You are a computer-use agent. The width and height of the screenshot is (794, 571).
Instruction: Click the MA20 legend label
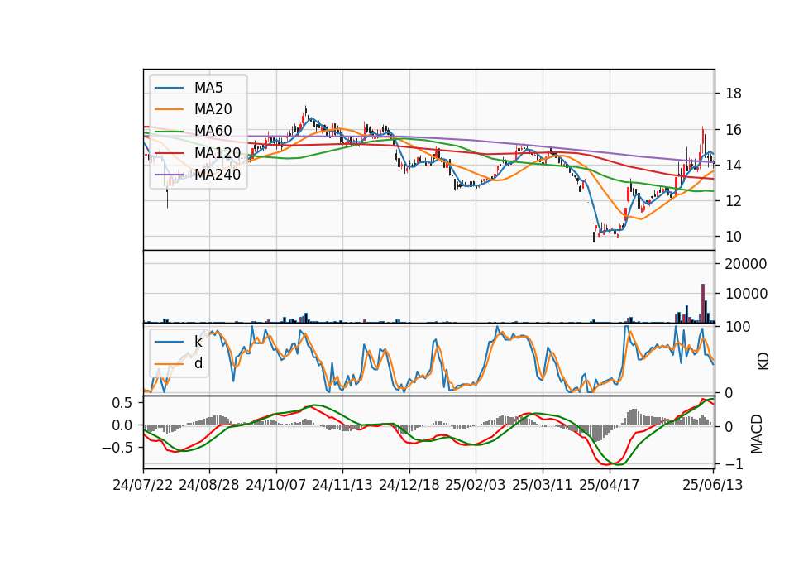tap(213, 109)
